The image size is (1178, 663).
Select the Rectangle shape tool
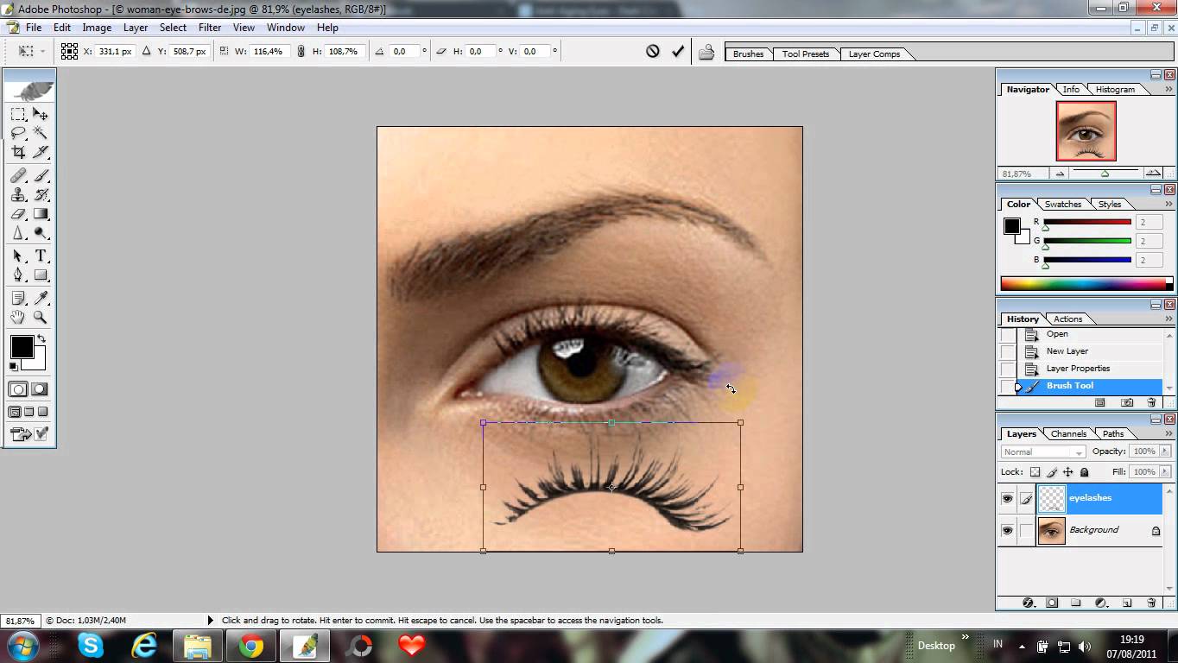[41, 275]
